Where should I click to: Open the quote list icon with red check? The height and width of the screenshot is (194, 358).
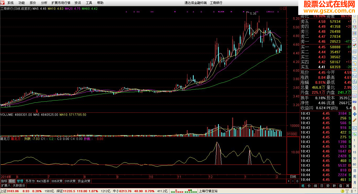[355, 27]
